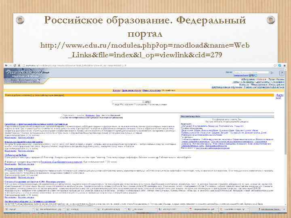Image resolution: width=291 pixels, height=218 pixels.
Task: Click the header search field labeled Поиск
Action: [251, 72]
